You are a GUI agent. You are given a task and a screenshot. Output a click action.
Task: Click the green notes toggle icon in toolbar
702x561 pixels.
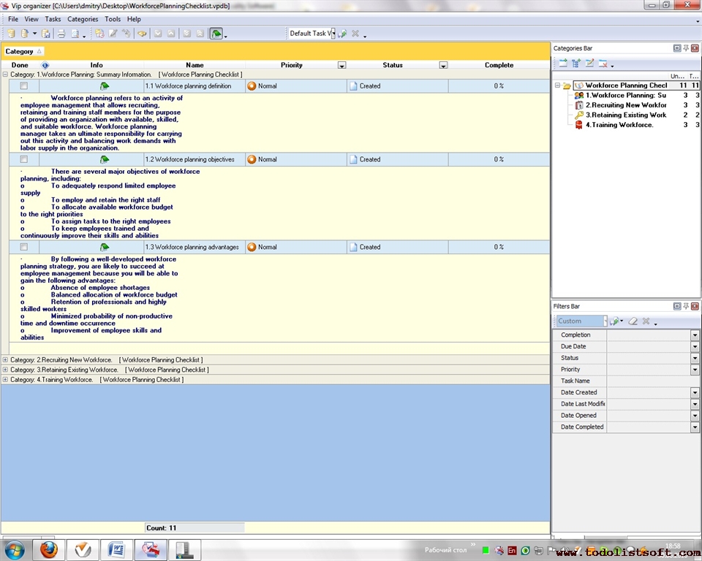pos(216,34)
